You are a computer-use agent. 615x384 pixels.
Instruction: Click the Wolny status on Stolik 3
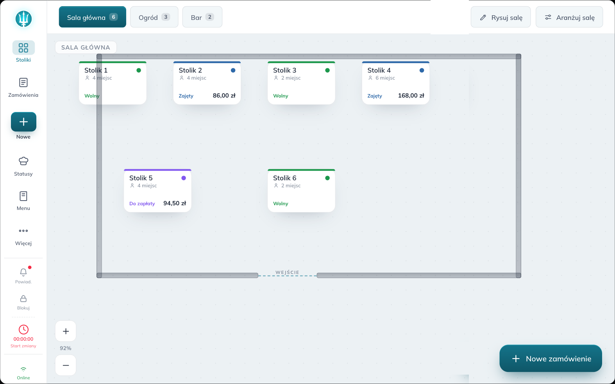281,96
